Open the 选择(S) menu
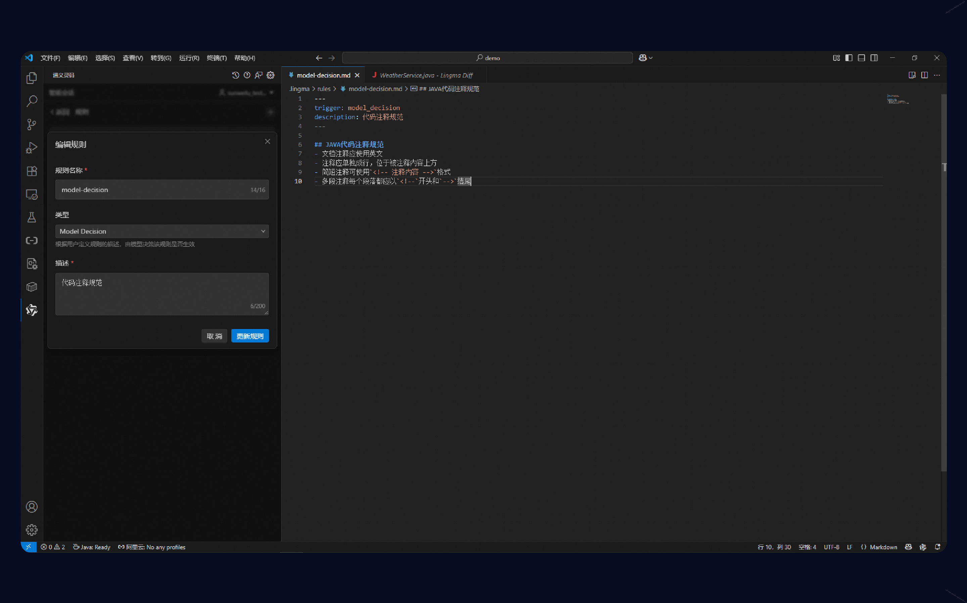This screenshot has width=967, height=603. click(x=105, y=58)
